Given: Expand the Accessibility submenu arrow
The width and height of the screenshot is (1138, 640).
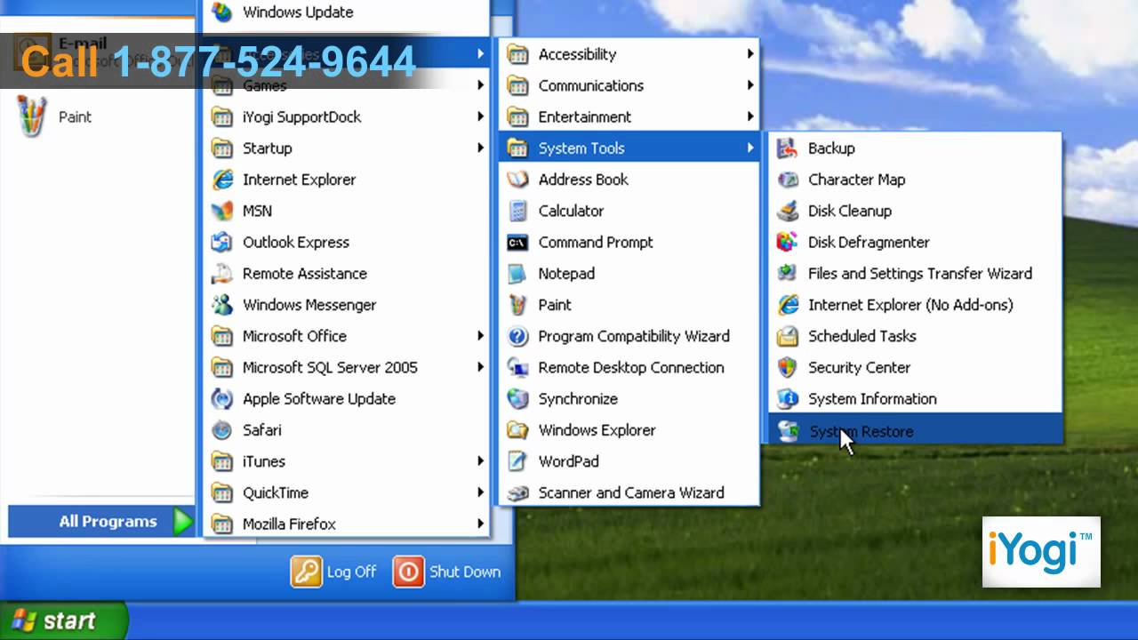Looking at the screenshot, I should tap(750, 54).
